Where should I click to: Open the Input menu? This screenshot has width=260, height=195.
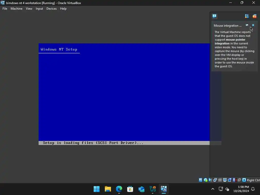pyautogui.click(x=39, y=9)
